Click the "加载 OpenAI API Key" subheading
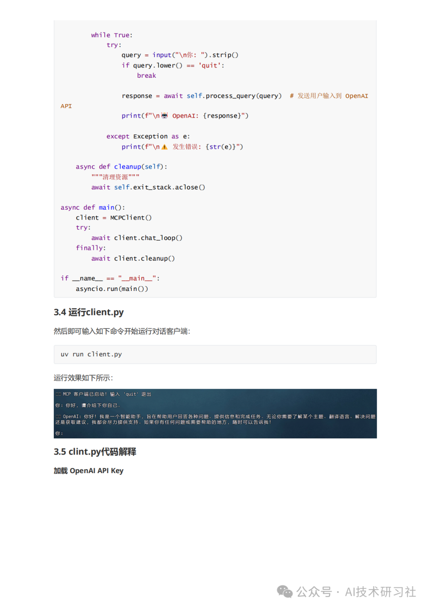 coord(88,471)
